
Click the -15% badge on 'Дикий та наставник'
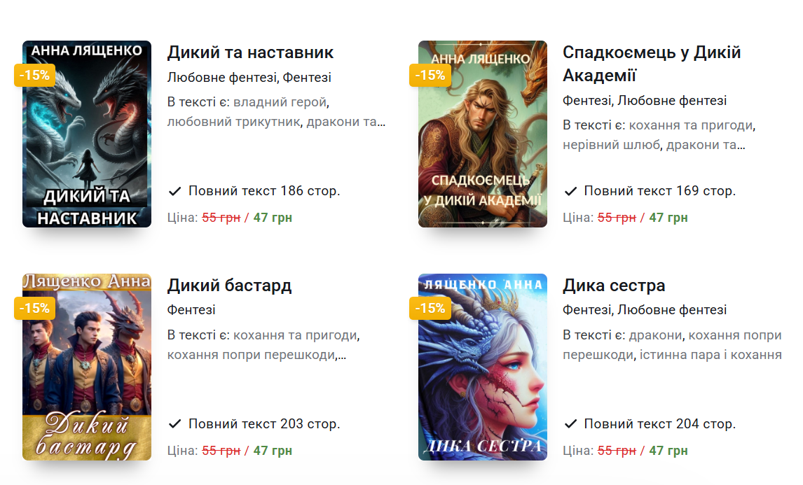[x=34, y=75]
